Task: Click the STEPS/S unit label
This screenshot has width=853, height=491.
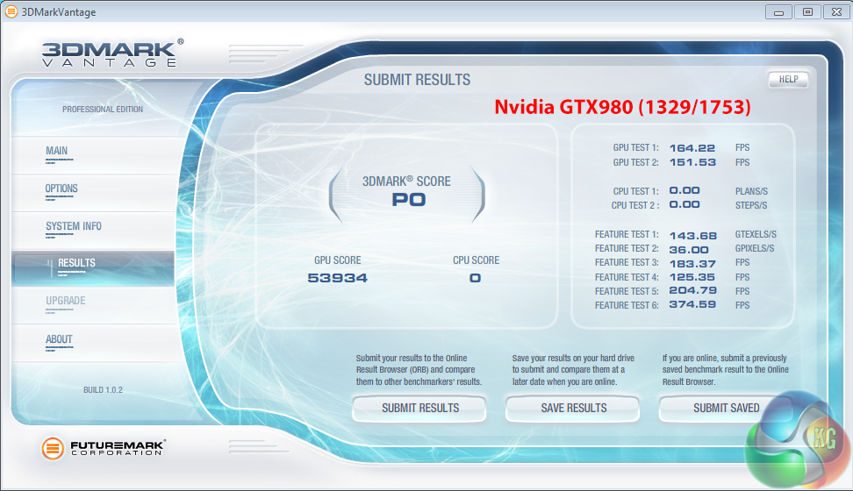Action: [750, 205]
